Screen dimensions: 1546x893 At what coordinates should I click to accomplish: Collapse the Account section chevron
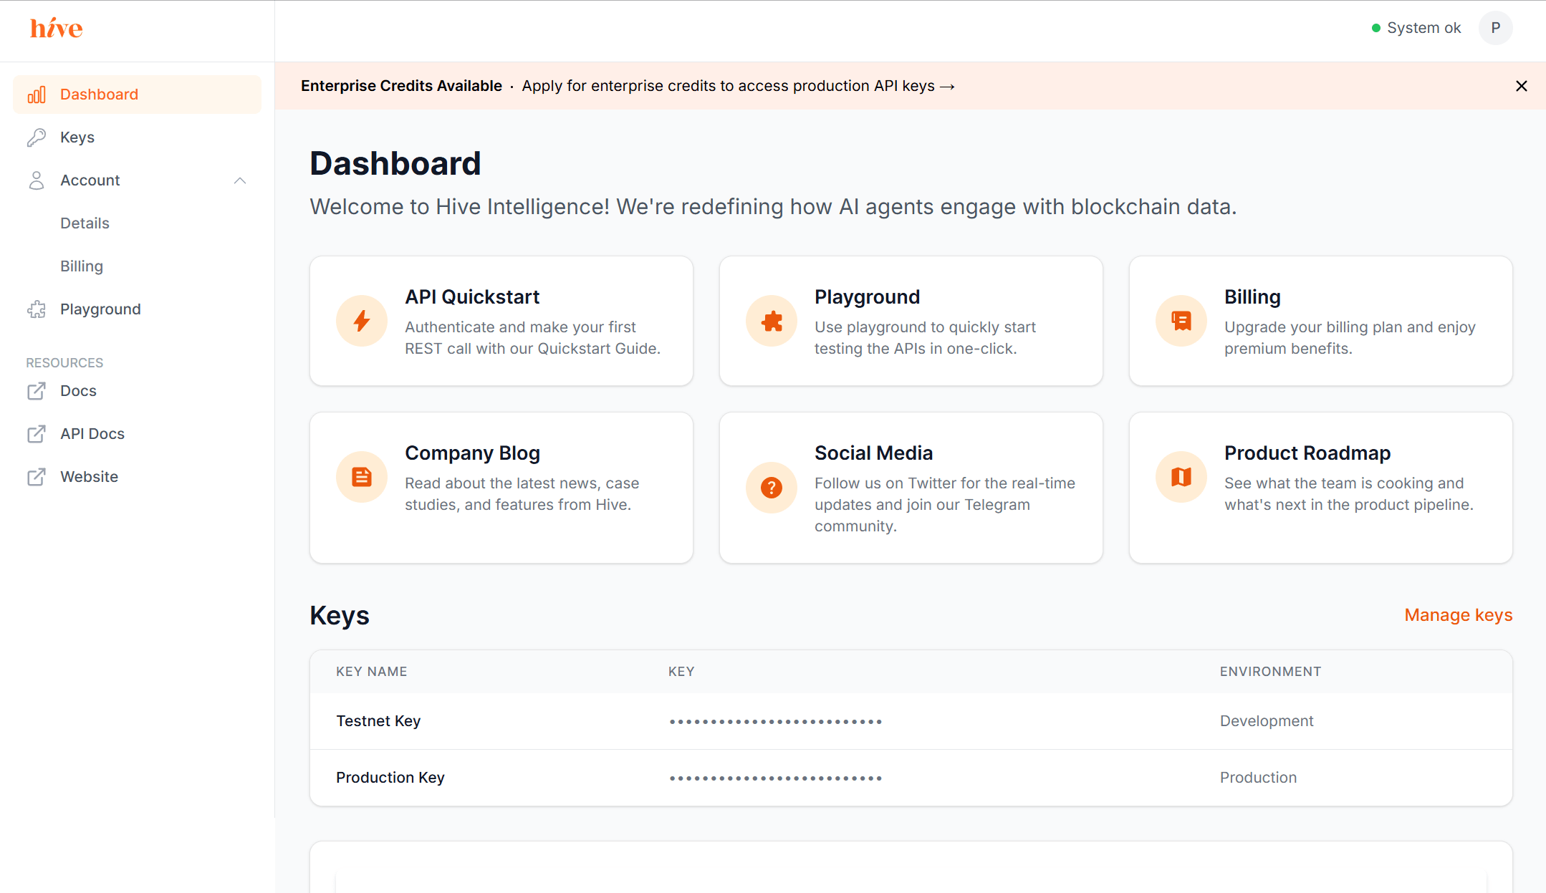240,180
